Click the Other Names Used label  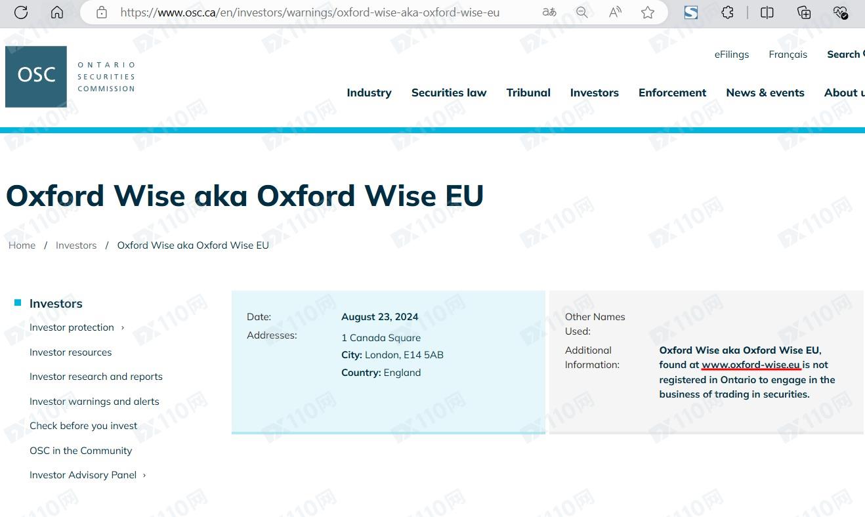(595, 324)
